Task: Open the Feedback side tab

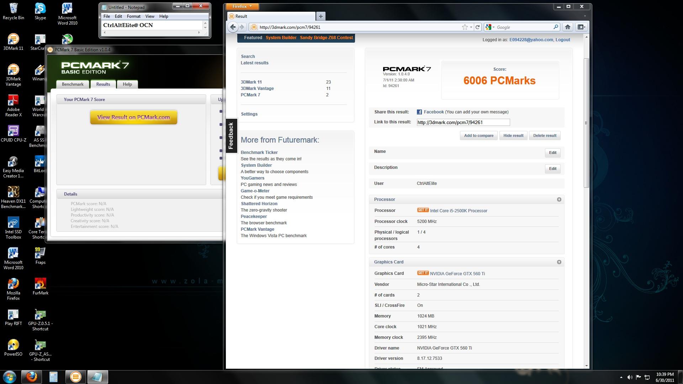Action: pos(231,135)
